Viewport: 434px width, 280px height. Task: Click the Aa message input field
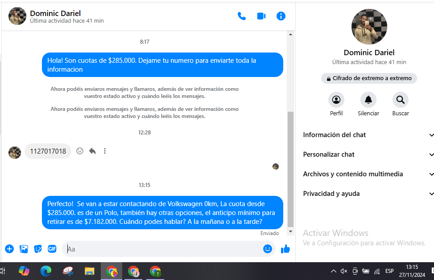[163, 249]
